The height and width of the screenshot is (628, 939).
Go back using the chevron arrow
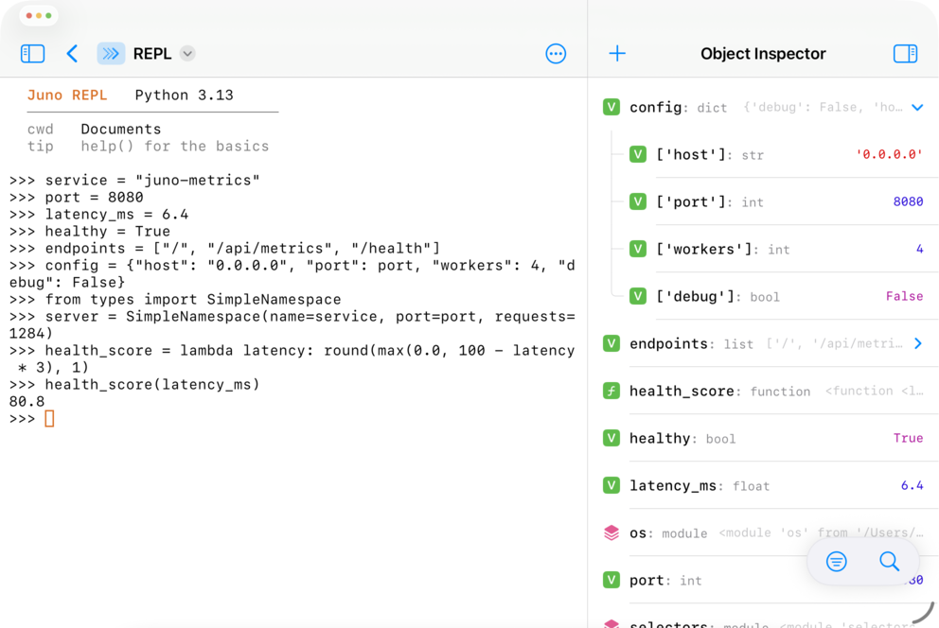tap(72, 54)
